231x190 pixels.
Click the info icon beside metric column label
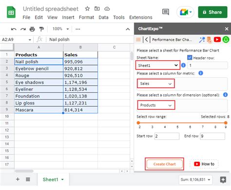(x=201, y=73)
